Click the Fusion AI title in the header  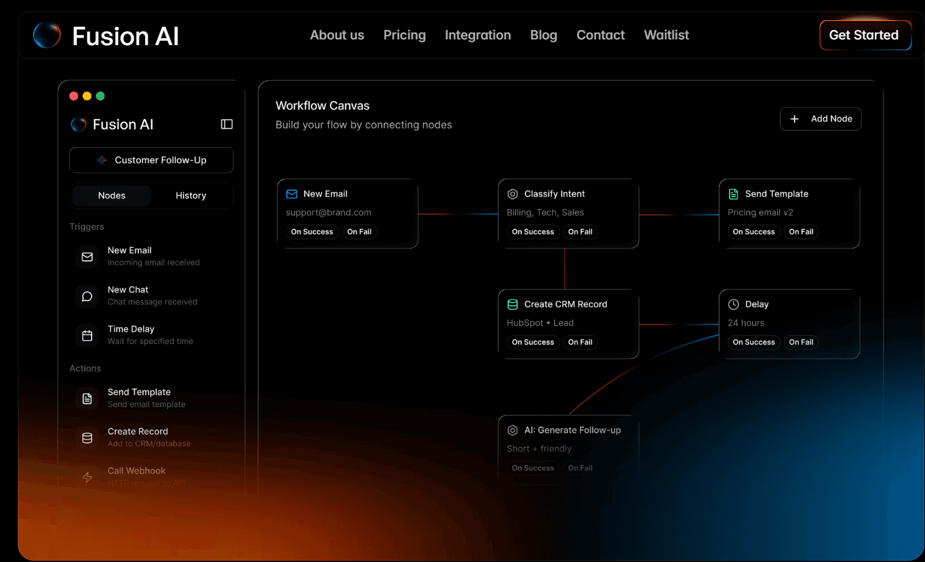point(125,36)
